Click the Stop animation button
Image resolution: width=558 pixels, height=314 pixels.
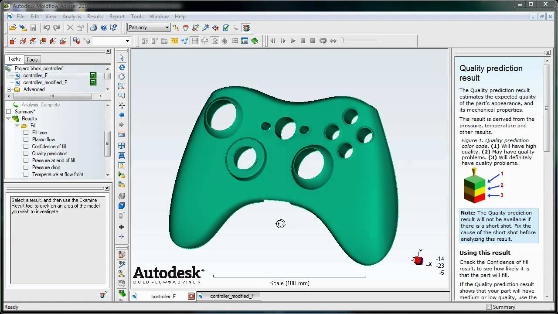(313, 41)
